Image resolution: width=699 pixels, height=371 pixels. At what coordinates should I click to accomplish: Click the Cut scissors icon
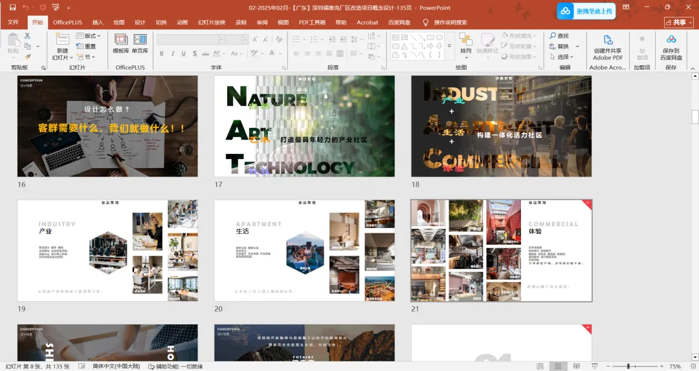tap(27, 36)
